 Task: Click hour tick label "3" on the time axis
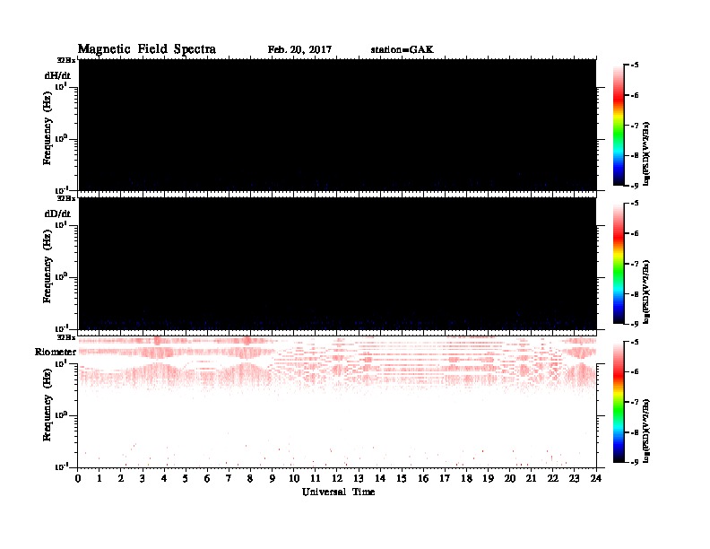pos(143,478)
